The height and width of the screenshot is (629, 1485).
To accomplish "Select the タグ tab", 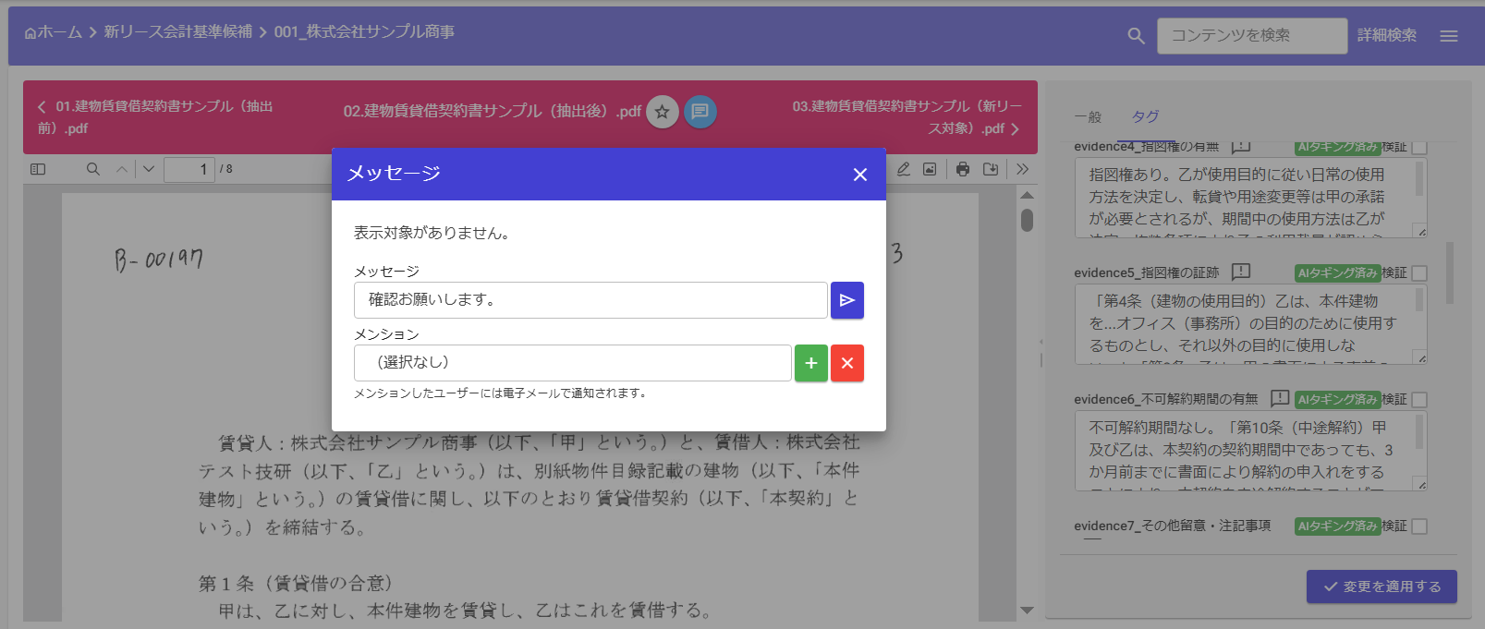I will click(x=1145, y=116).
